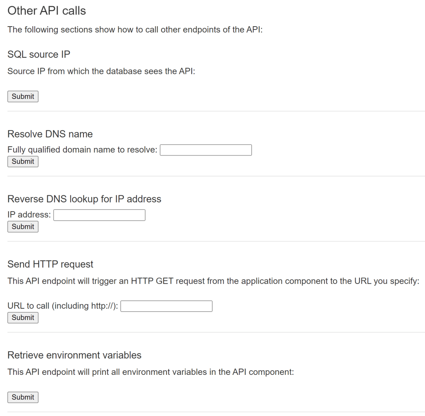This screenshot has height=416, width=425.
Task: Click the IP address text box
Action: coord(99,215)
